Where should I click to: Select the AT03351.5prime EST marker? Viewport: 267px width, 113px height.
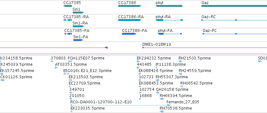56,68
